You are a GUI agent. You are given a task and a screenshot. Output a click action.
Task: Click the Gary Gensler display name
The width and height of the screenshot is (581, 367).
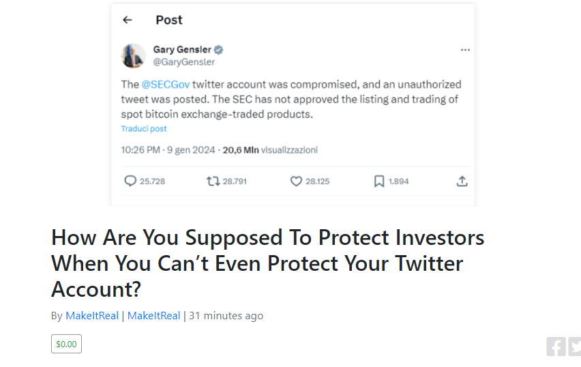tap(182, 50)
